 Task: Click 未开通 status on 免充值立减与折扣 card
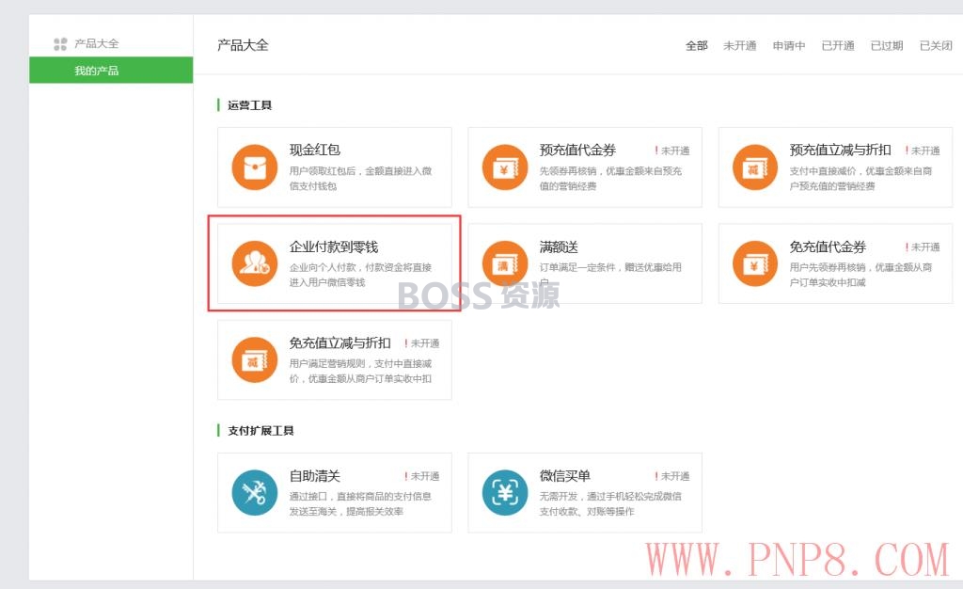(422, 342)
